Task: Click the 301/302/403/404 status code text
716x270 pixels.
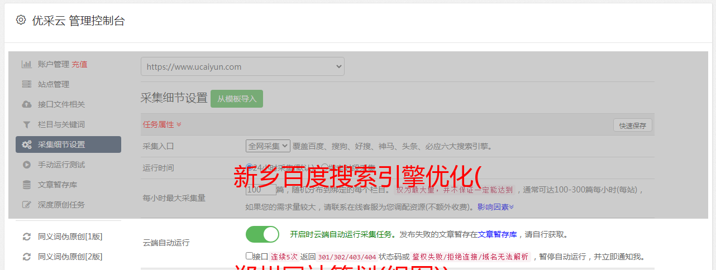Action: 347,257
